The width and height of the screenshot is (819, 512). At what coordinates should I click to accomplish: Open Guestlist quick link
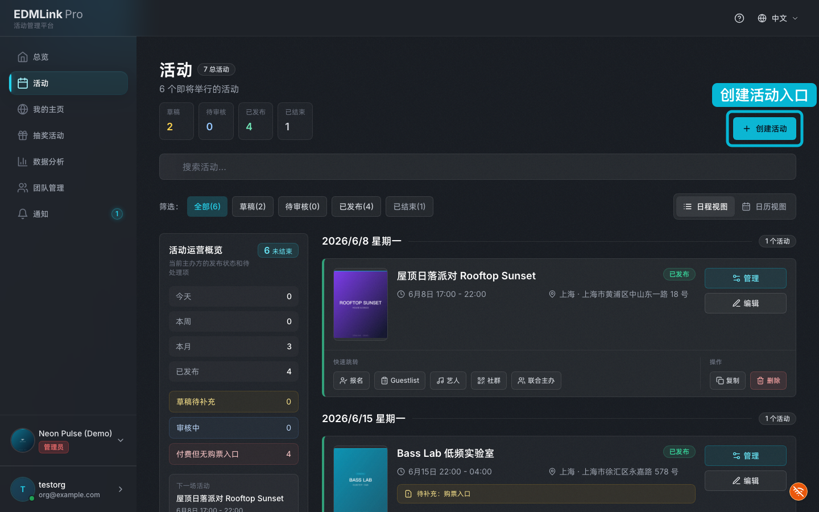tap(400, 381)
